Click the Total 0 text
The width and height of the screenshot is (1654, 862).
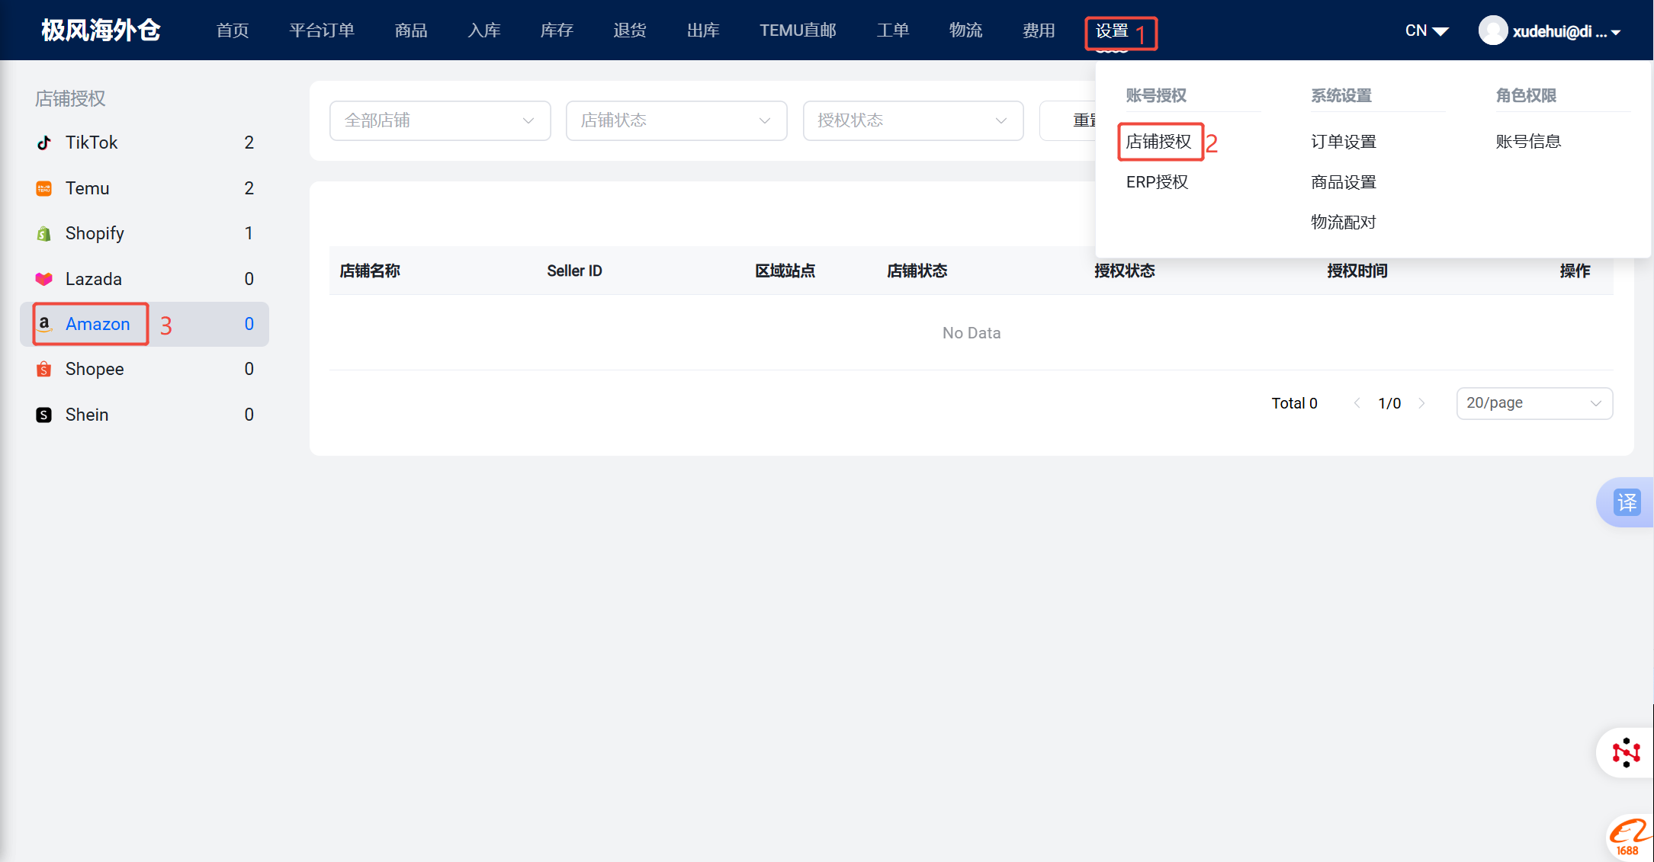1294,403
